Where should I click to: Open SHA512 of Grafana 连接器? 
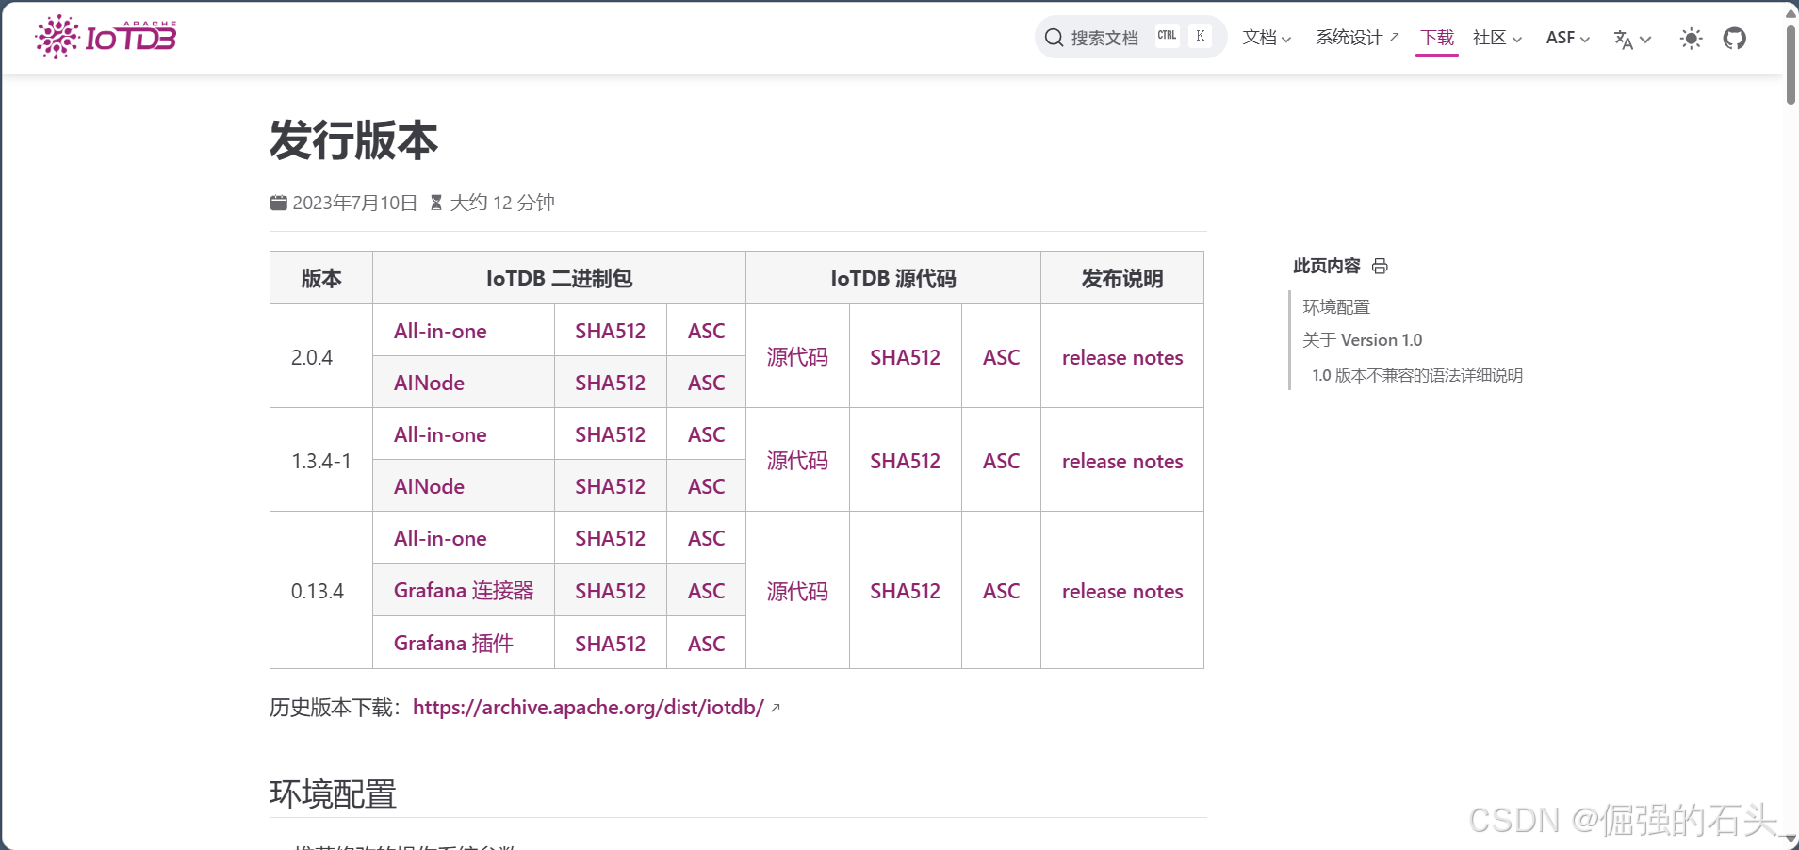coord(610,591)
